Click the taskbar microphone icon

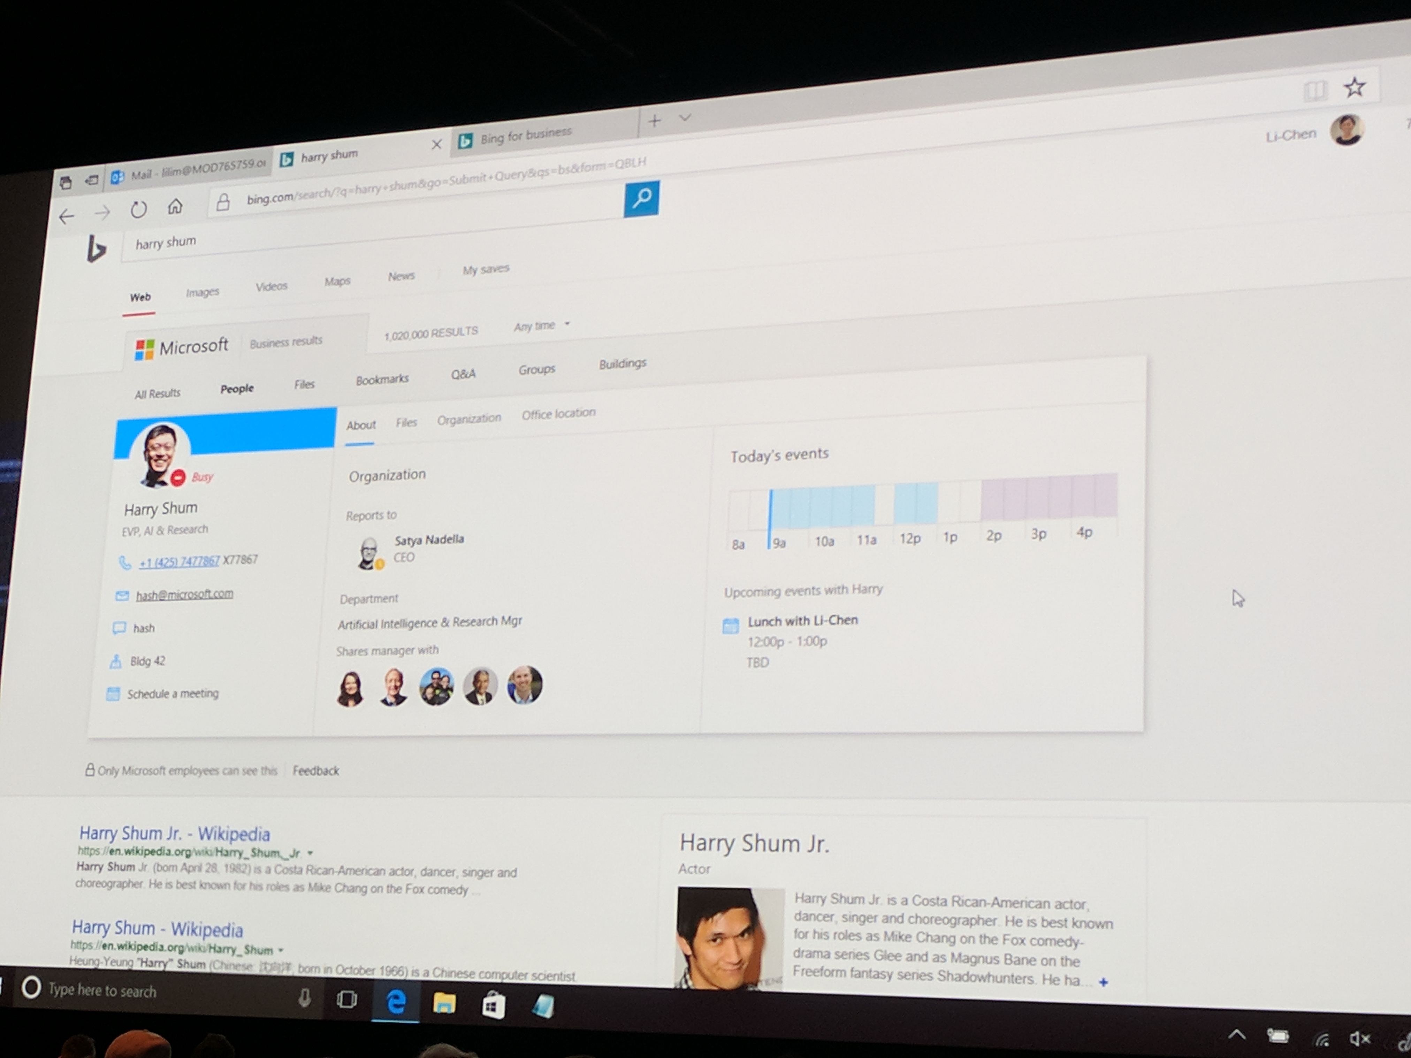(x=304, y=998)
